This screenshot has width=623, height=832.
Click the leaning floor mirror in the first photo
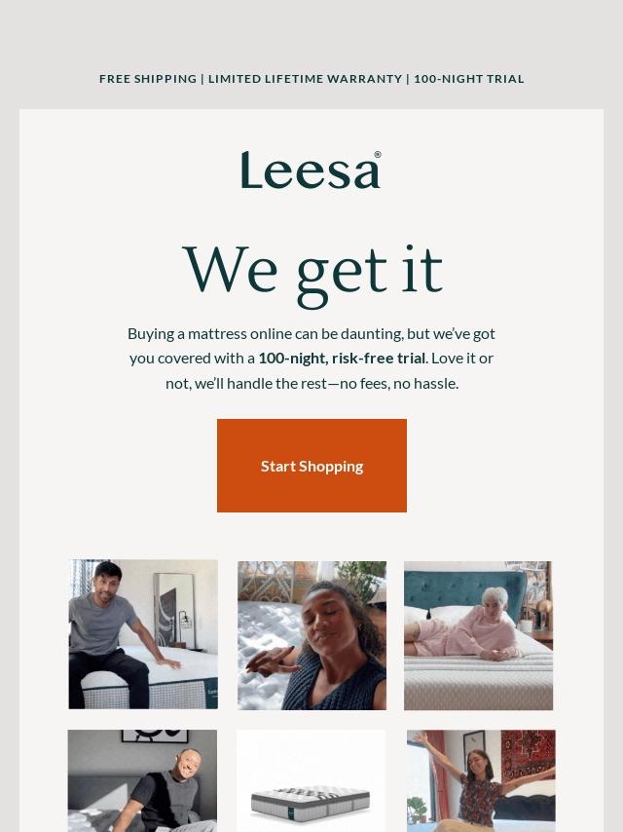point(173,610)
